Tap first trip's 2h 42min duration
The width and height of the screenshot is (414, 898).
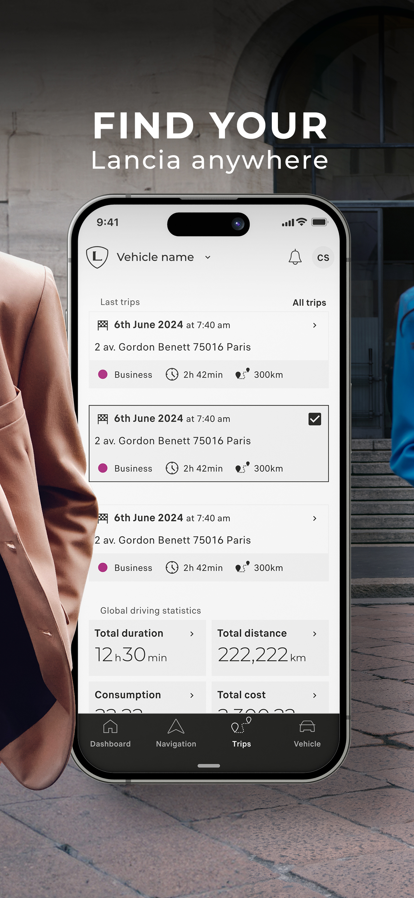(x=203, y=375)
